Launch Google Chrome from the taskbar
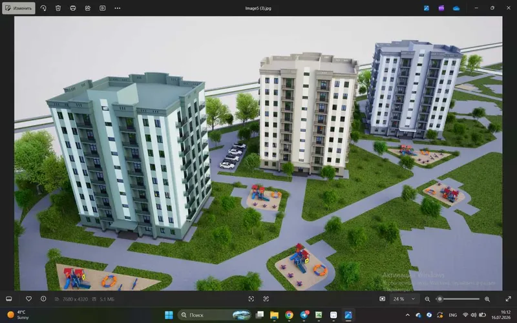The height and width of the screenshot is (323, 517). coord(289,315)
